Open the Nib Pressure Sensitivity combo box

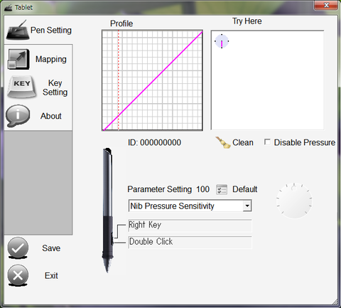(190, 206)
